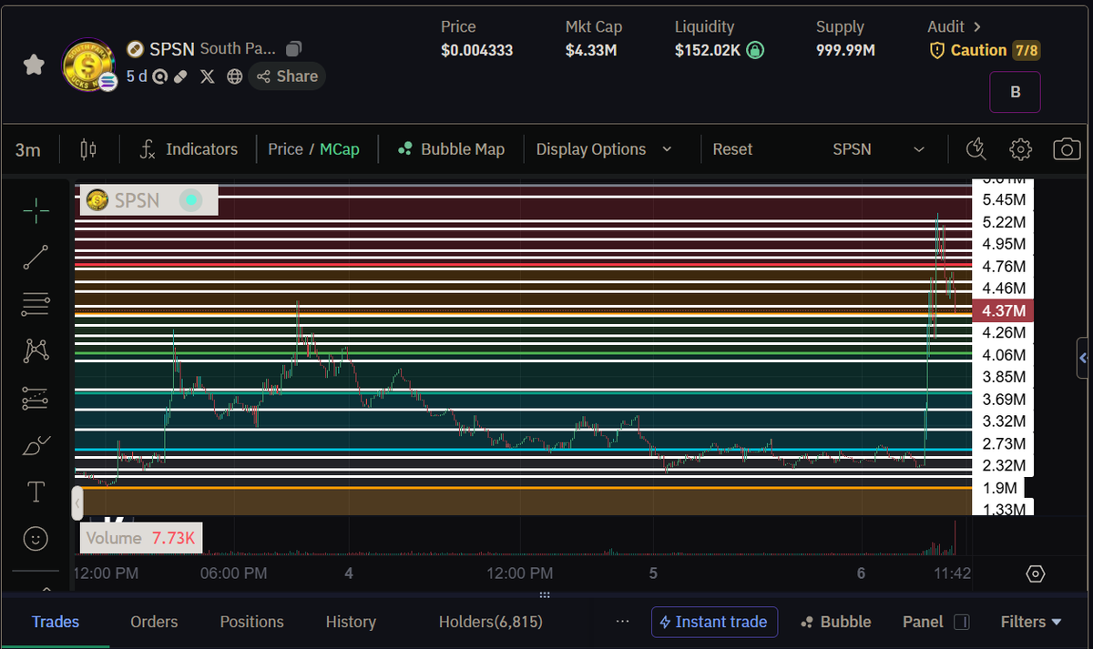Click the quick trade lightning-clock icon

click(976, 149)
